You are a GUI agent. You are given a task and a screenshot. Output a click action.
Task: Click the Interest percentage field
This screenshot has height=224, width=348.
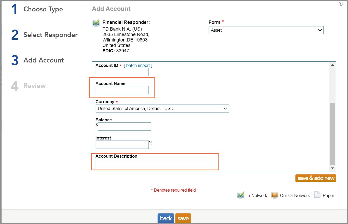122,145
